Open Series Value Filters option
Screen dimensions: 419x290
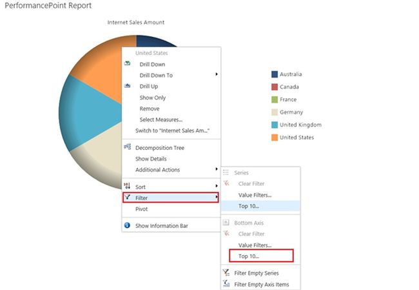255,194
